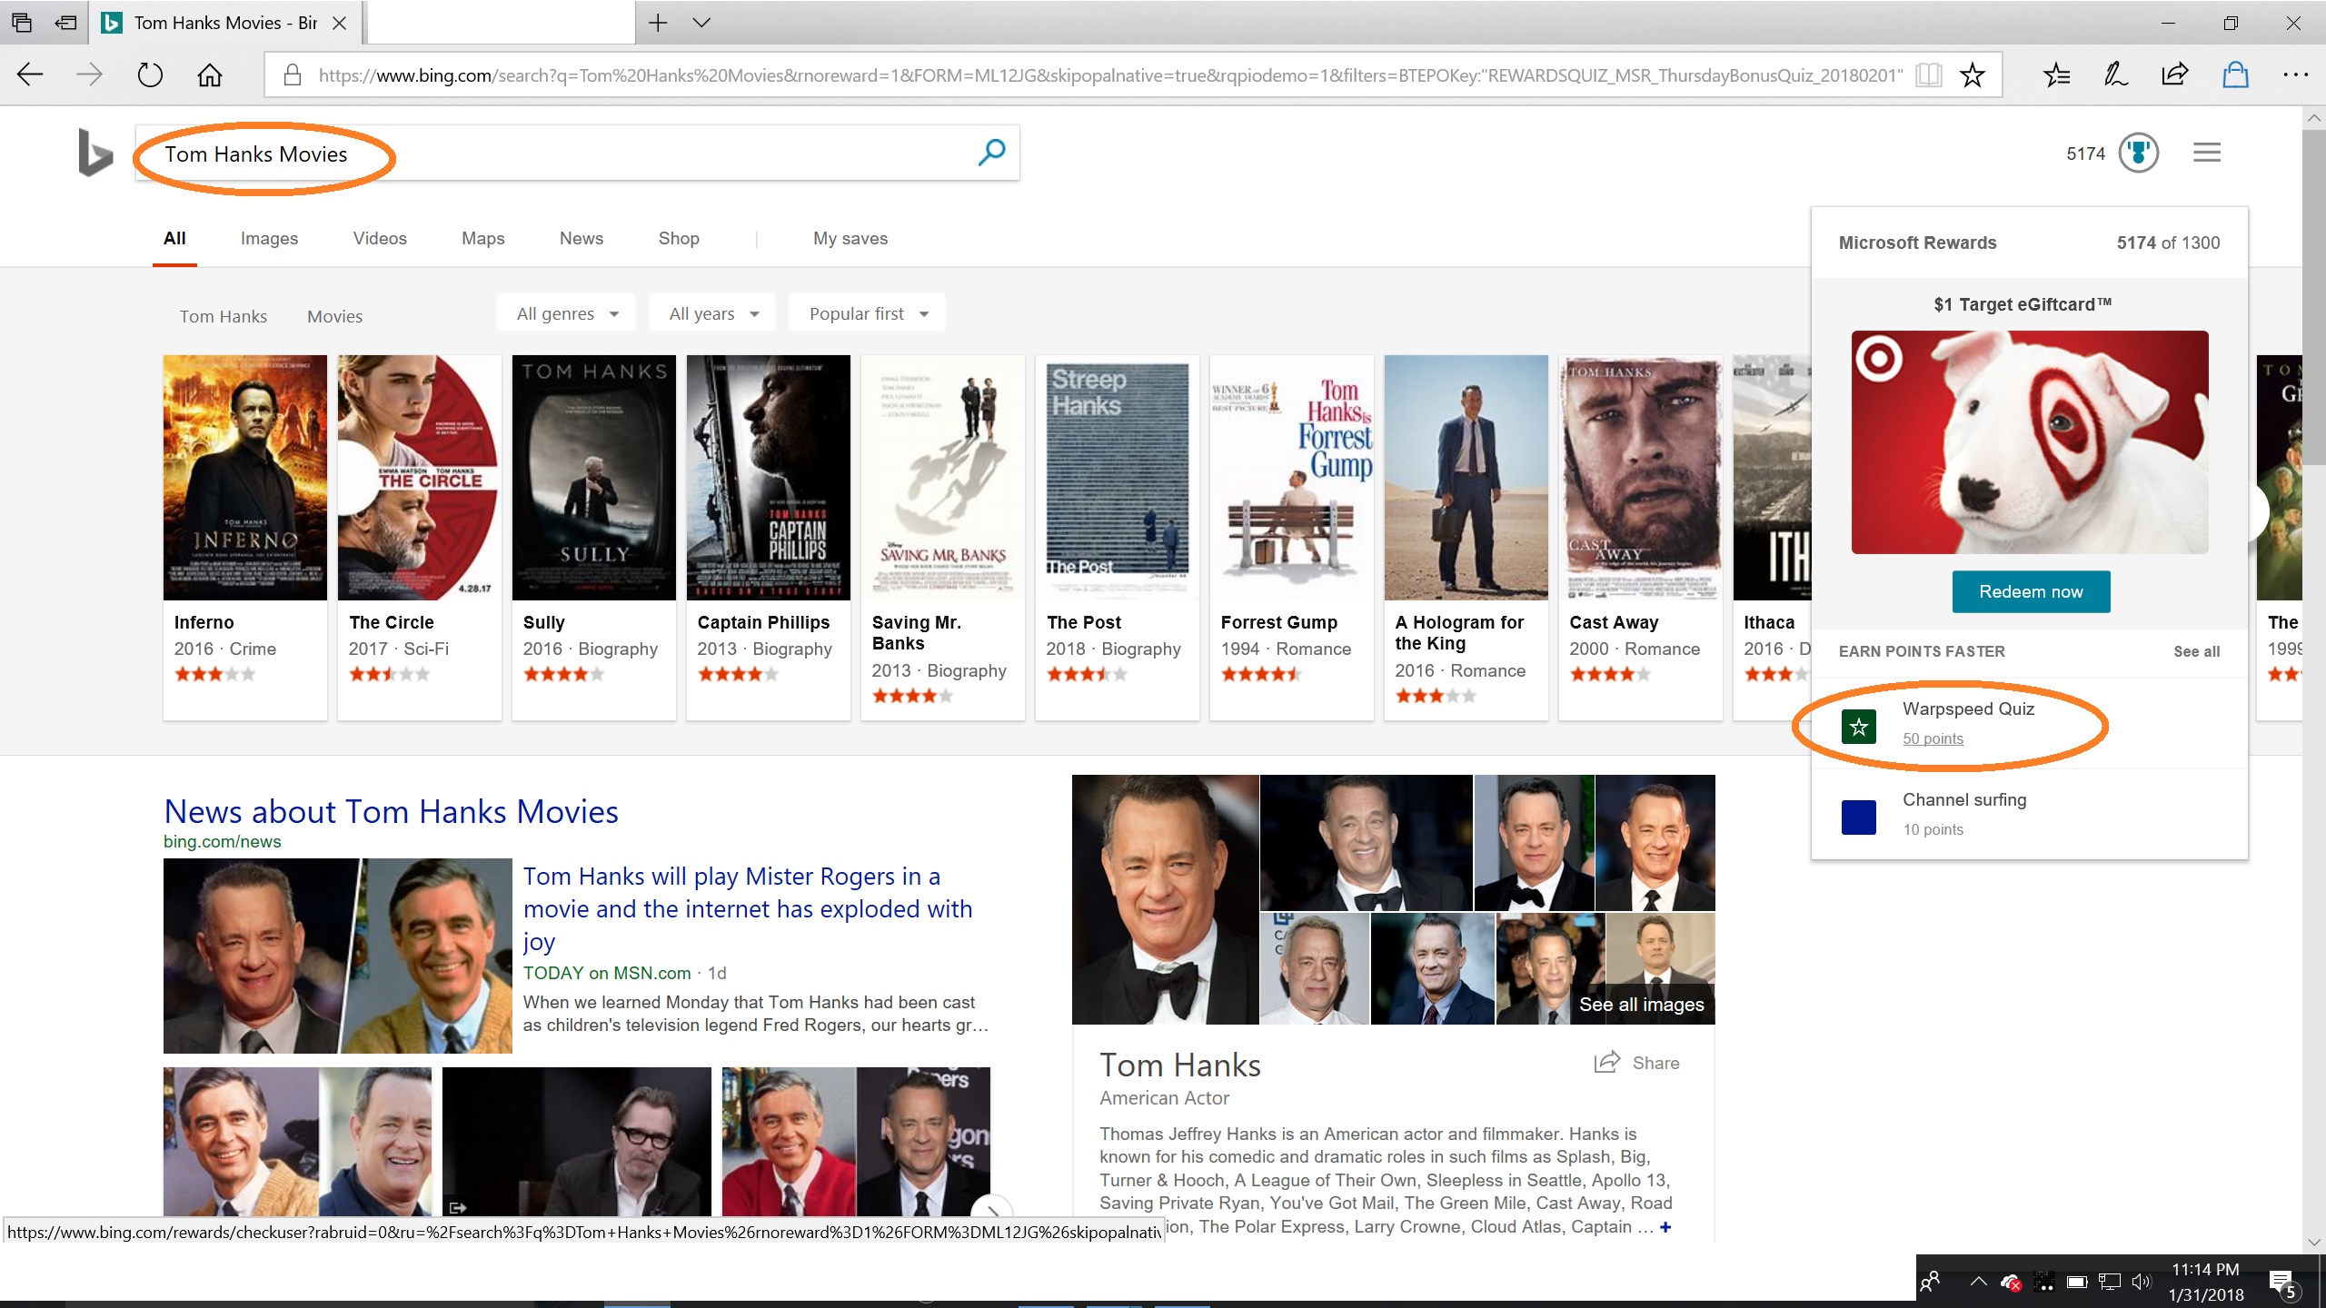Image resolution: width=2326 pixels, height=1308 pixels.
Task: Open the People icon in taskbar
Action: tap(1931, 1282)
